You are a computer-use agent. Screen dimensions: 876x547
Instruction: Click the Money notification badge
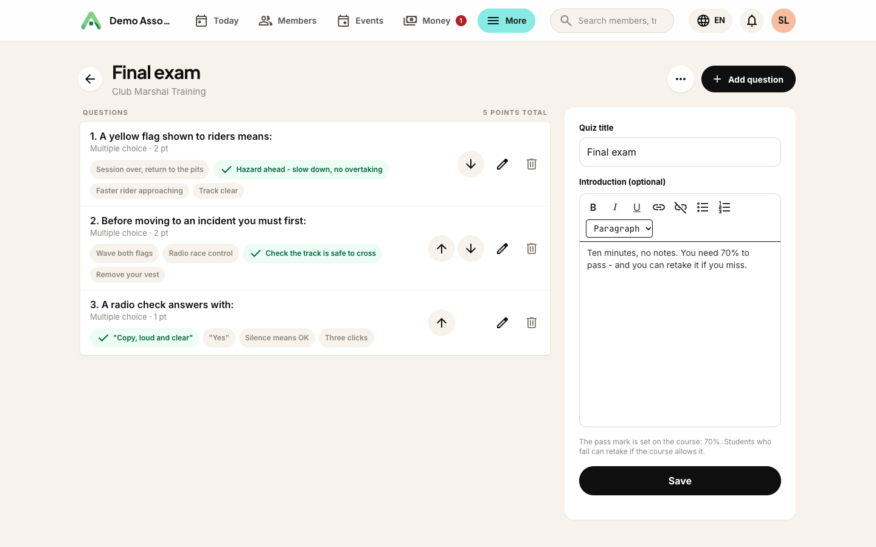click(461, 21)
